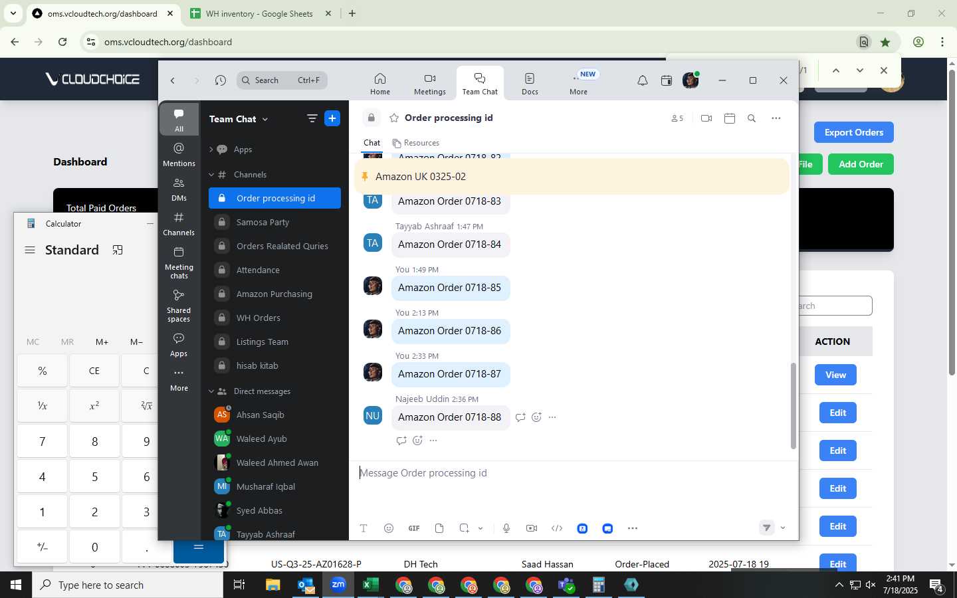
Task: Click the View button in Action column
Action: tap(835, 375)
